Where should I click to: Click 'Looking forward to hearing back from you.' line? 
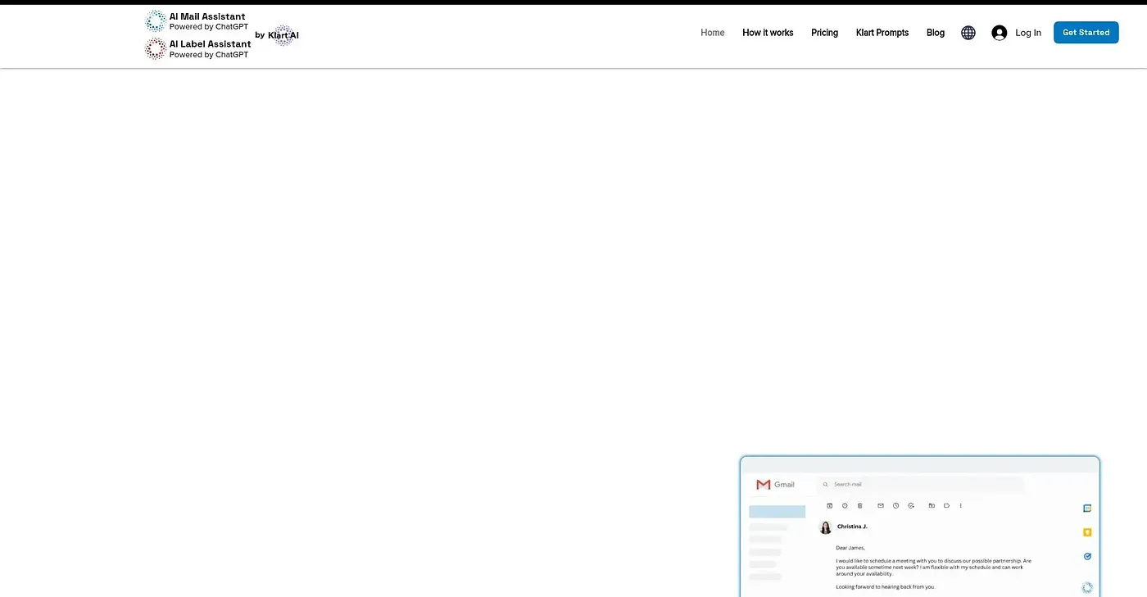tap(886, 586)
